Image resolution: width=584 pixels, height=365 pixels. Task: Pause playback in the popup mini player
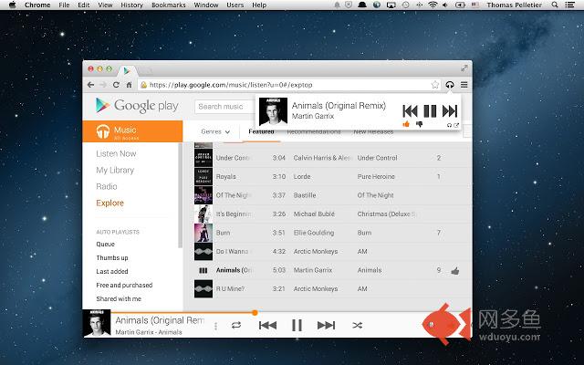click(430, 111)
